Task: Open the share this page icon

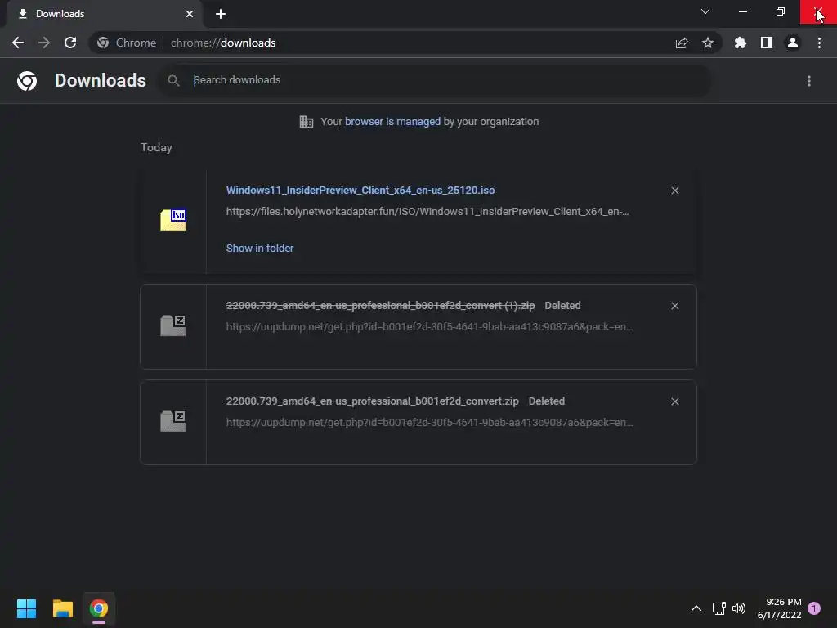Action: 682,43
